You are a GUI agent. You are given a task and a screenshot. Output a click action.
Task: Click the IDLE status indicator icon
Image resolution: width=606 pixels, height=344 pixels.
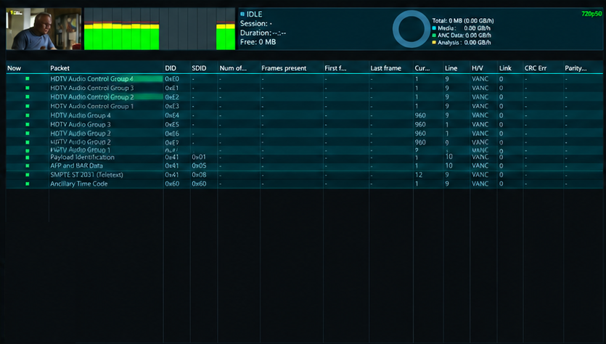pos(242,14)
